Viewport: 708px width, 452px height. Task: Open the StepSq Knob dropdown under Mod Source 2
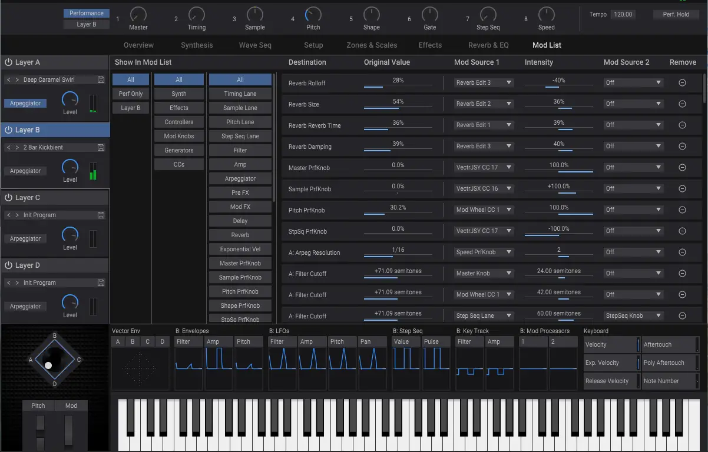coord(633,315)
